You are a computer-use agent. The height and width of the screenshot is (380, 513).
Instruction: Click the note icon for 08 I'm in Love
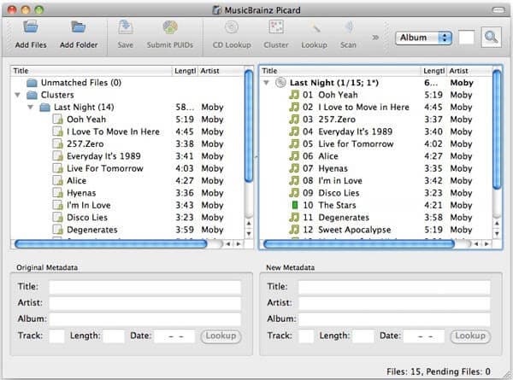pyautogui.click(x=294, y=180)
